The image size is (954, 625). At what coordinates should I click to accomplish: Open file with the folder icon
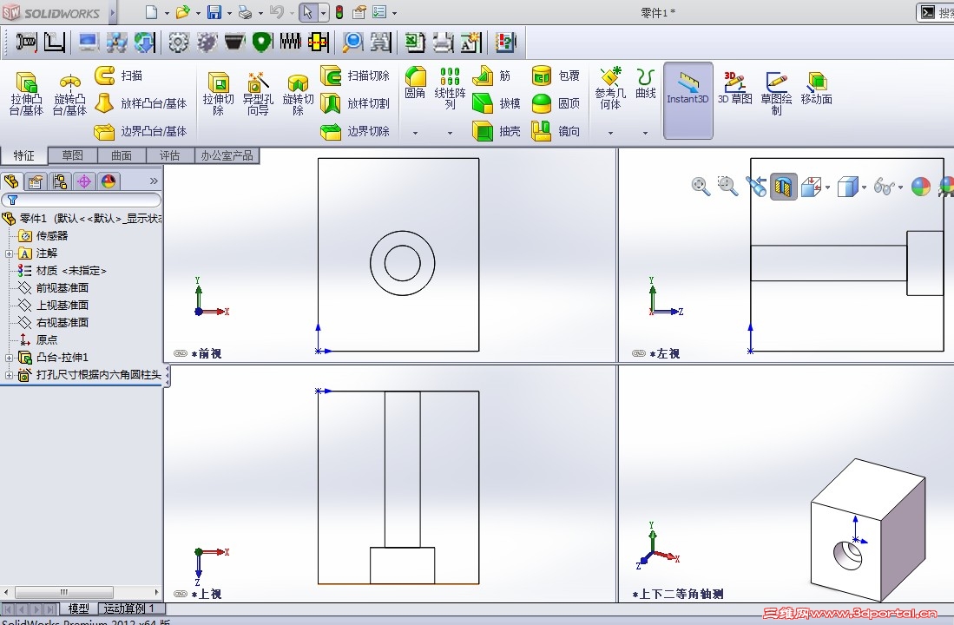tap(182, 12)
